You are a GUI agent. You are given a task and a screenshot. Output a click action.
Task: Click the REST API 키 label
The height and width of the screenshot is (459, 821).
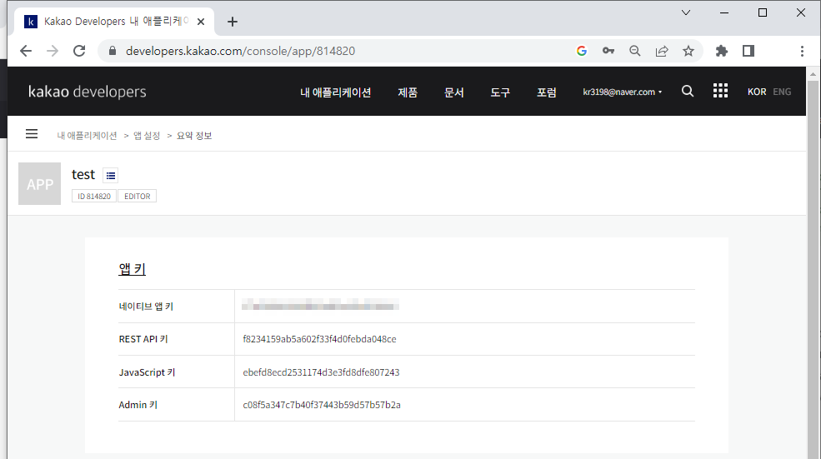point(143,339)
